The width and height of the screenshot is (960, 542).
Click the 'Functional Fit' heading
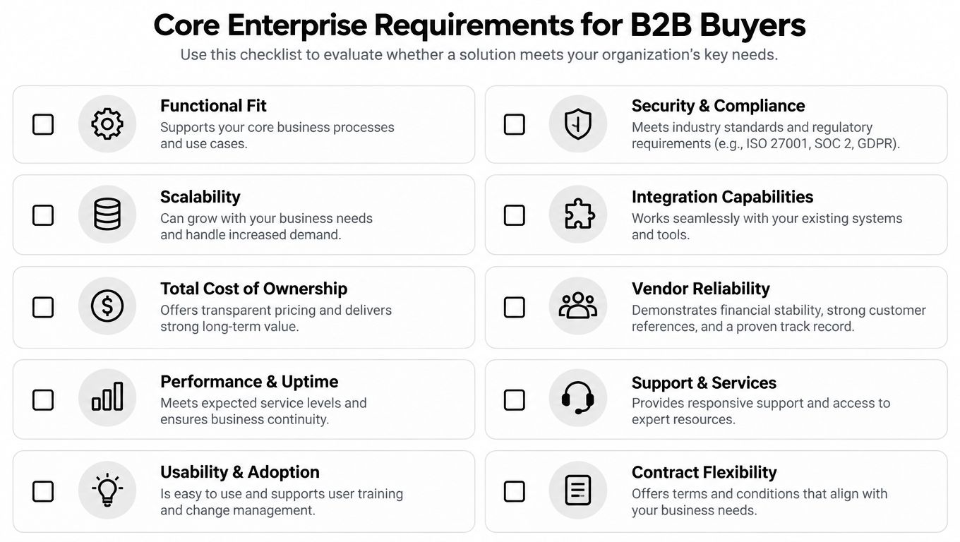coord(213,106)
